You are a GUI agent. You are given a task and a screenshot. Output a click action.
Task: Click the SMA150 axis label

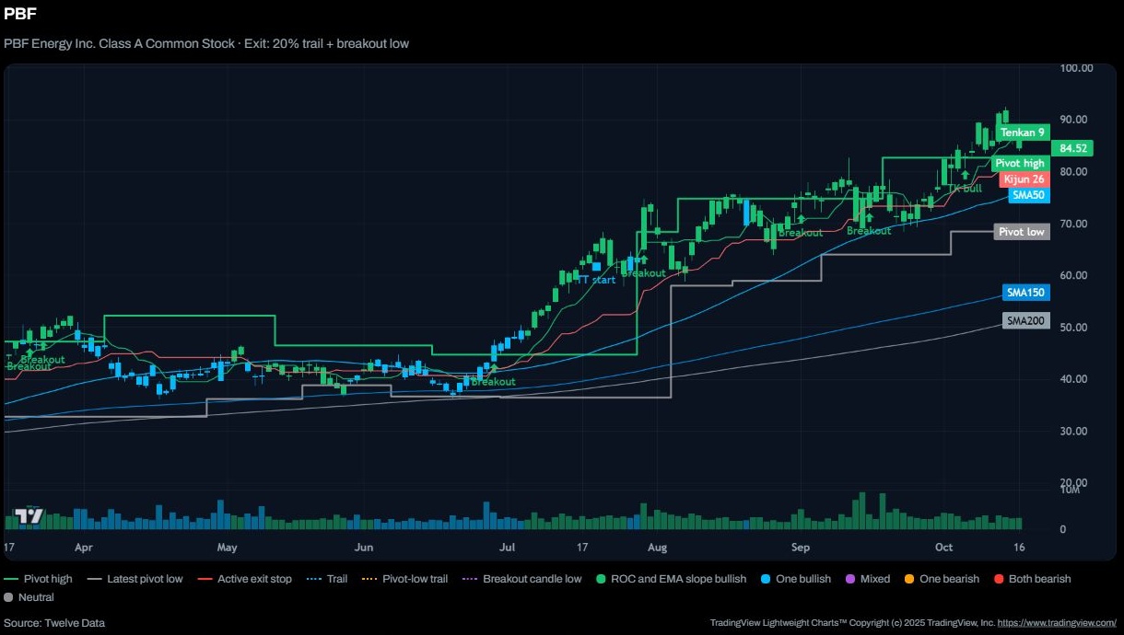click(1025, 293)
